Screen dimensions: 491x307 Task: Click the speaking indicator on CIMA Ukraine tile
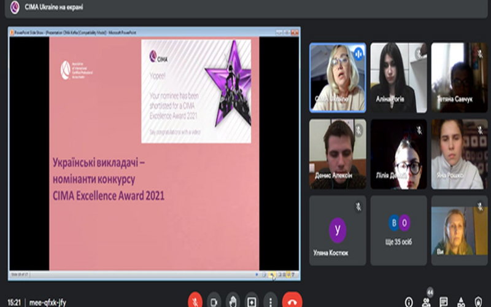358,54
